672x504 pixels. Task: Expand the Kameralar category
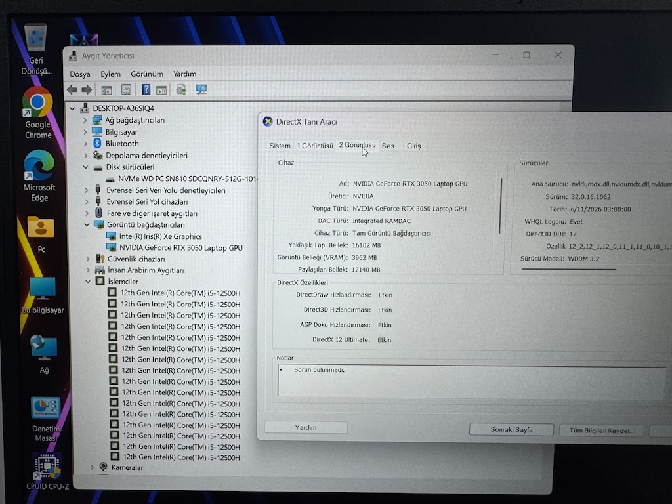(92, 467)
